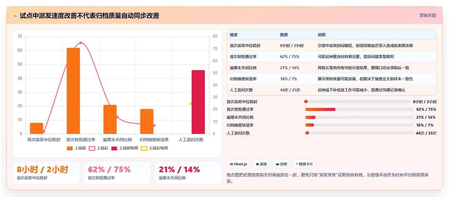Click the 首次派发中位耗时 progress bar
The height and width of the screenshot is (197, 449).
(357, 102)
